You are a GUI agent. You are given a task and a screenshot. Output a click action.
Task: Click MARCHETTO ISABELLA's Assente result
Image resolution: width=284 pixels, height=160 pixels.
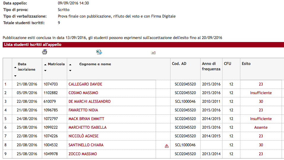tap(261, 128)
